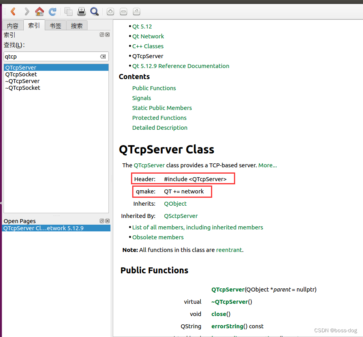Float the Open Pages panel icon
This screenshot has height=337, width=363.
point(102,221)
